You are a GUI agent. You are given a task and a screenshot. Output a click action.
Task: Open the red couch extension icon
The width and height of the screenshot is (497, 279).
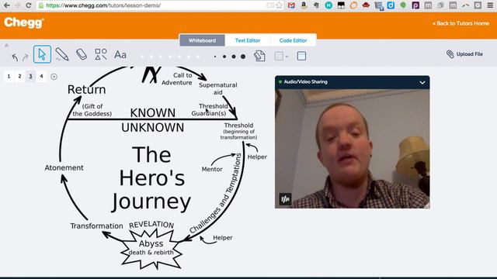pos(366,5)
